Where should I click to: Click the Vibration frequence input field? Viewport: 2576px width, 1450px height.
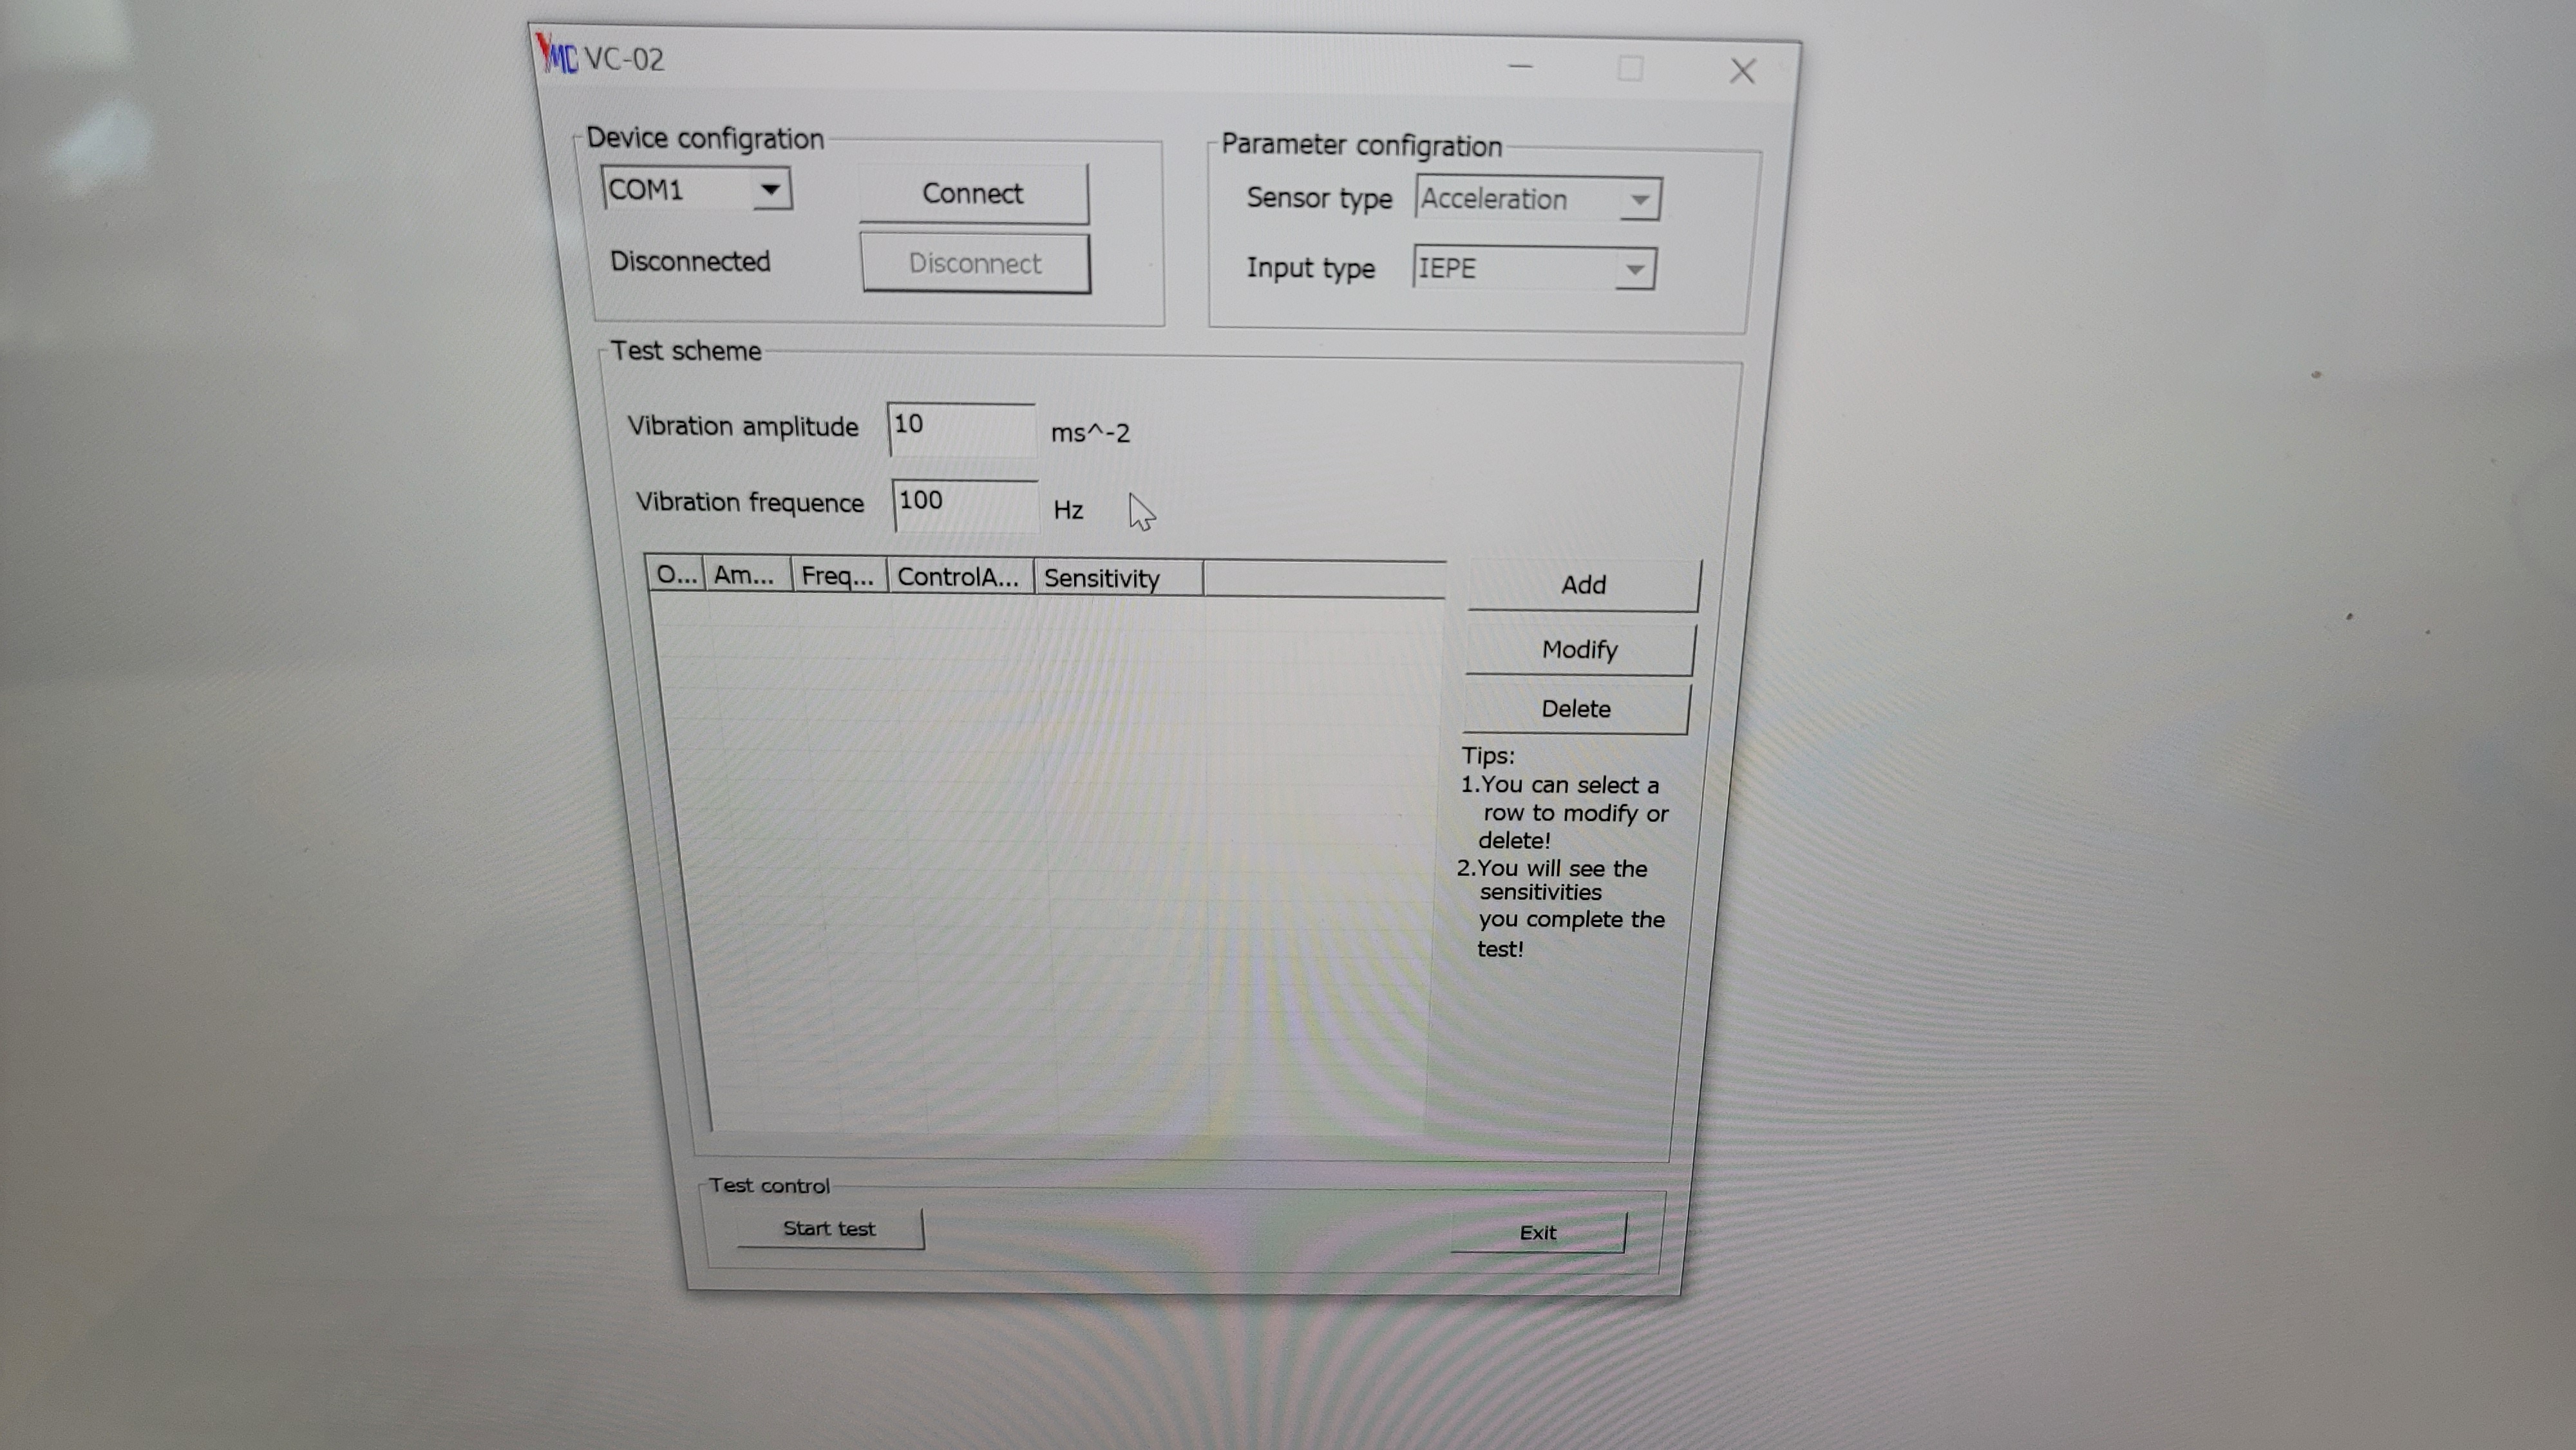click(965, 505)
